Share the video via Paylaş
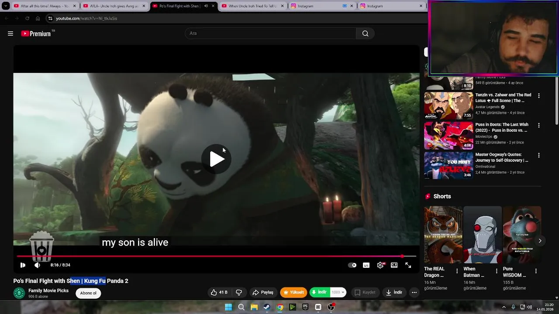Screen dimensions: 559x314 coord(263,292)
